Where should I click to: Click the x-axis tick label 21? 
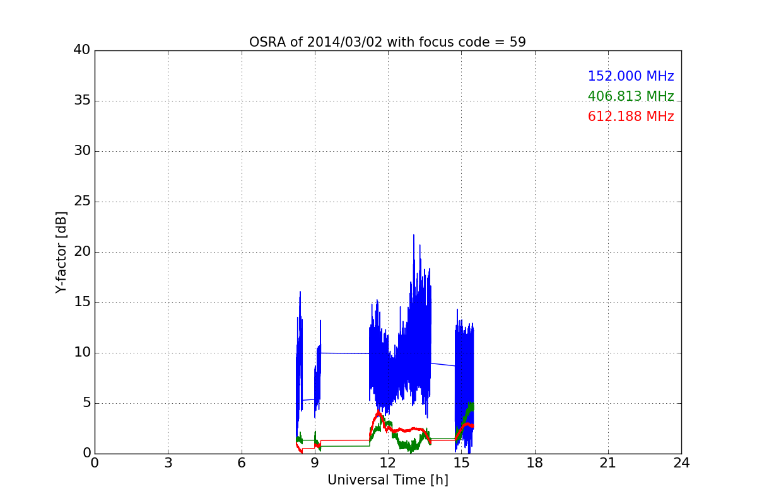coord(608,463)
